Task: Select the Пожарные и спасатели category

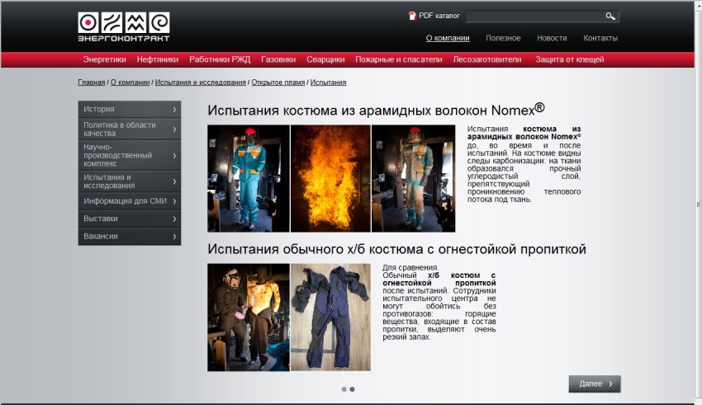Action: coord(399,59)
